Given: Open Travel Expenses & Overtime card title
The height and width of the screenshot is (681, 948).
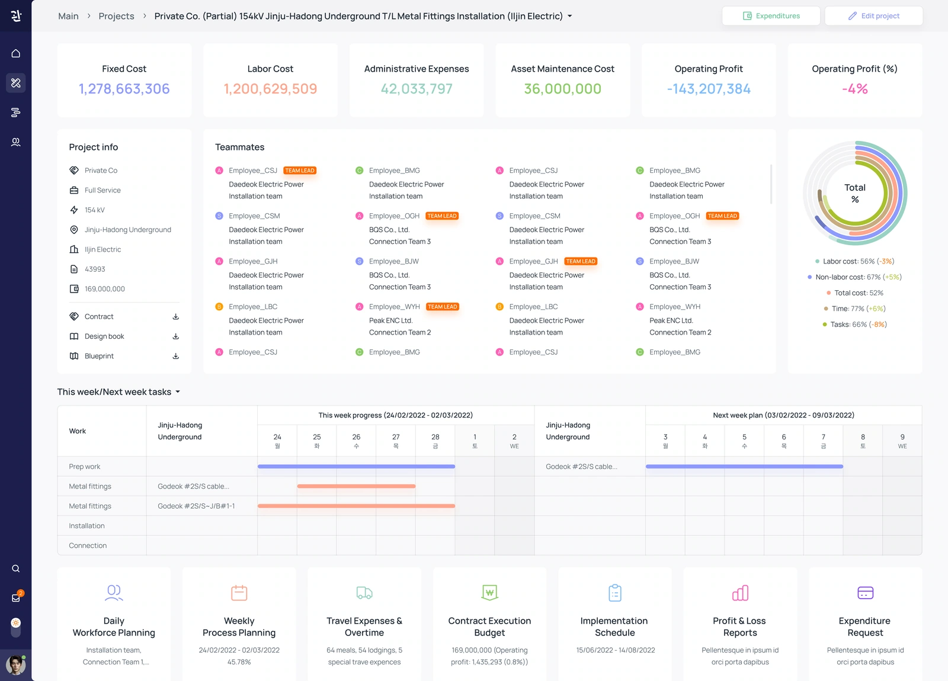Looking at the screenshot, I should tap(364, 627).
